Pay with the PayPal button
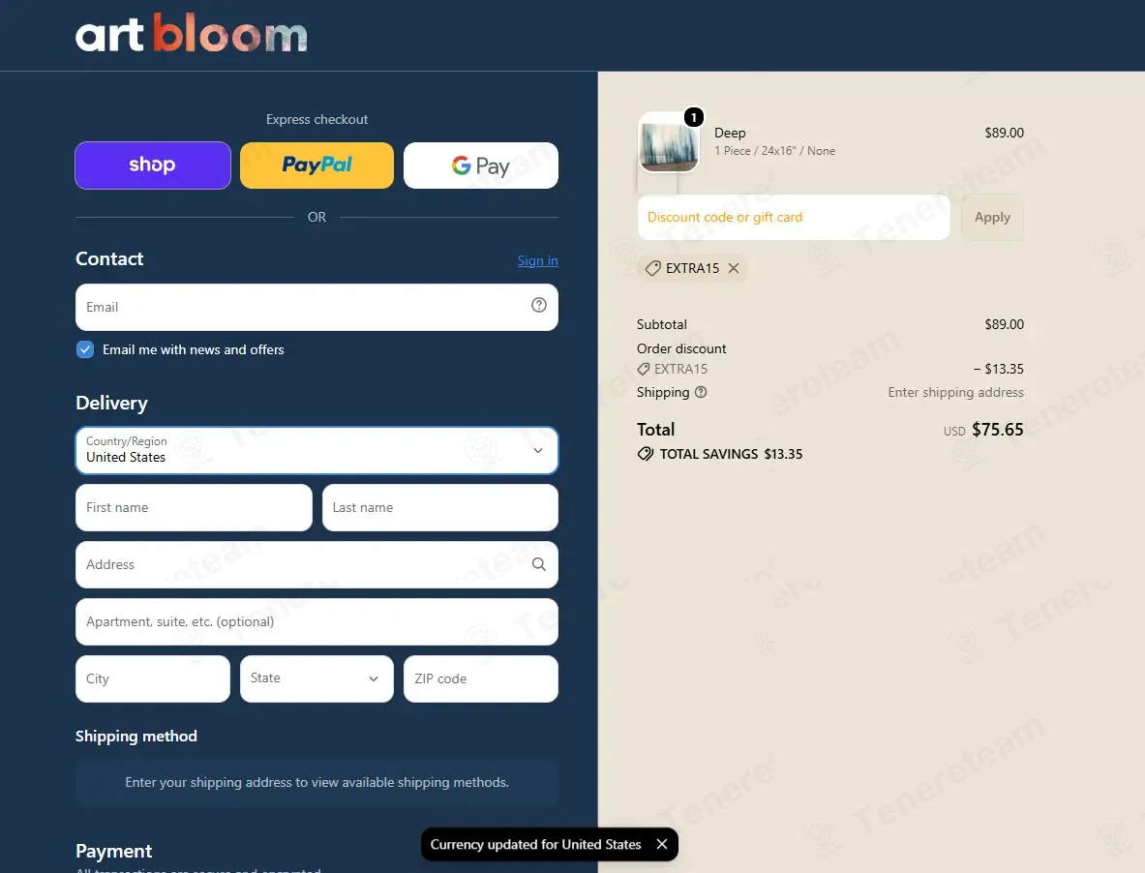1145x873 pixels. (316, 165)
